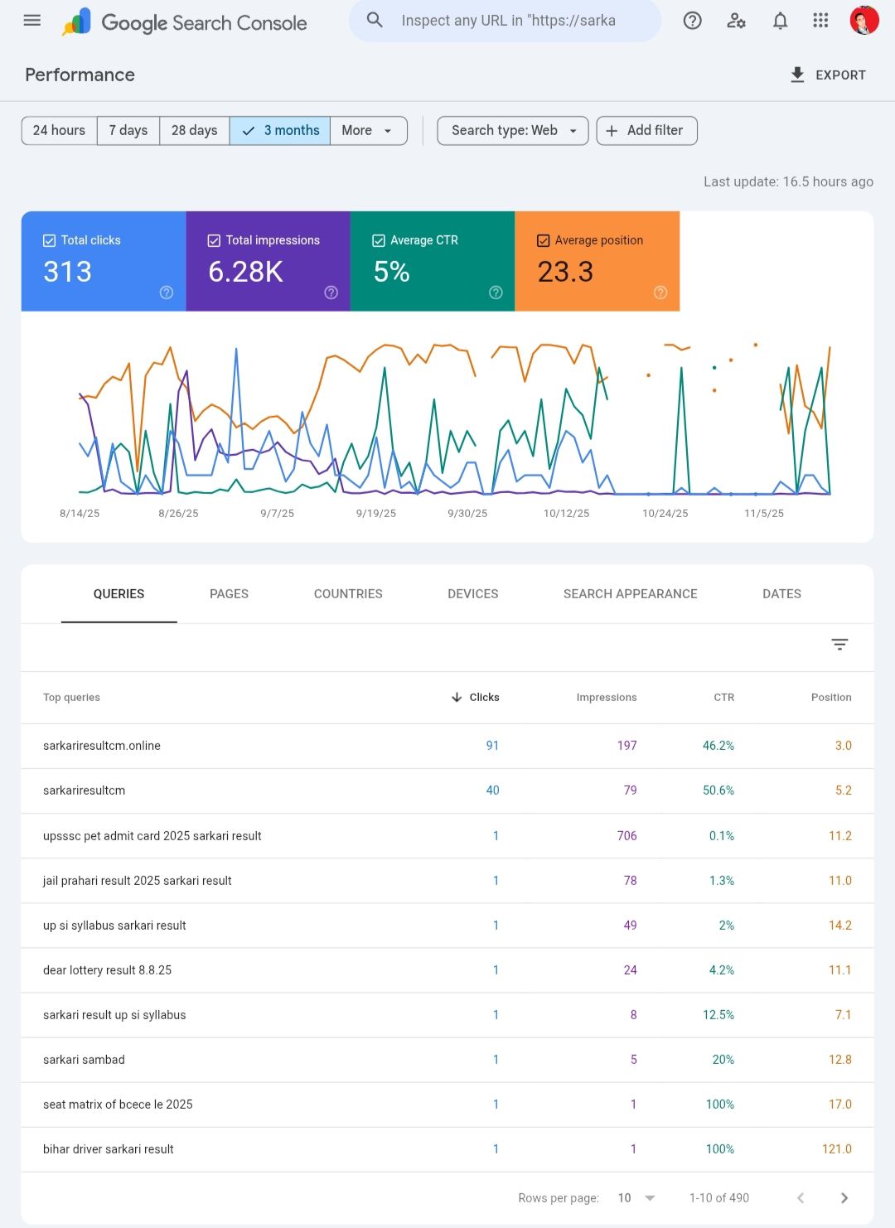
Task: Open the Google apps grid
Action: (820, 21)
